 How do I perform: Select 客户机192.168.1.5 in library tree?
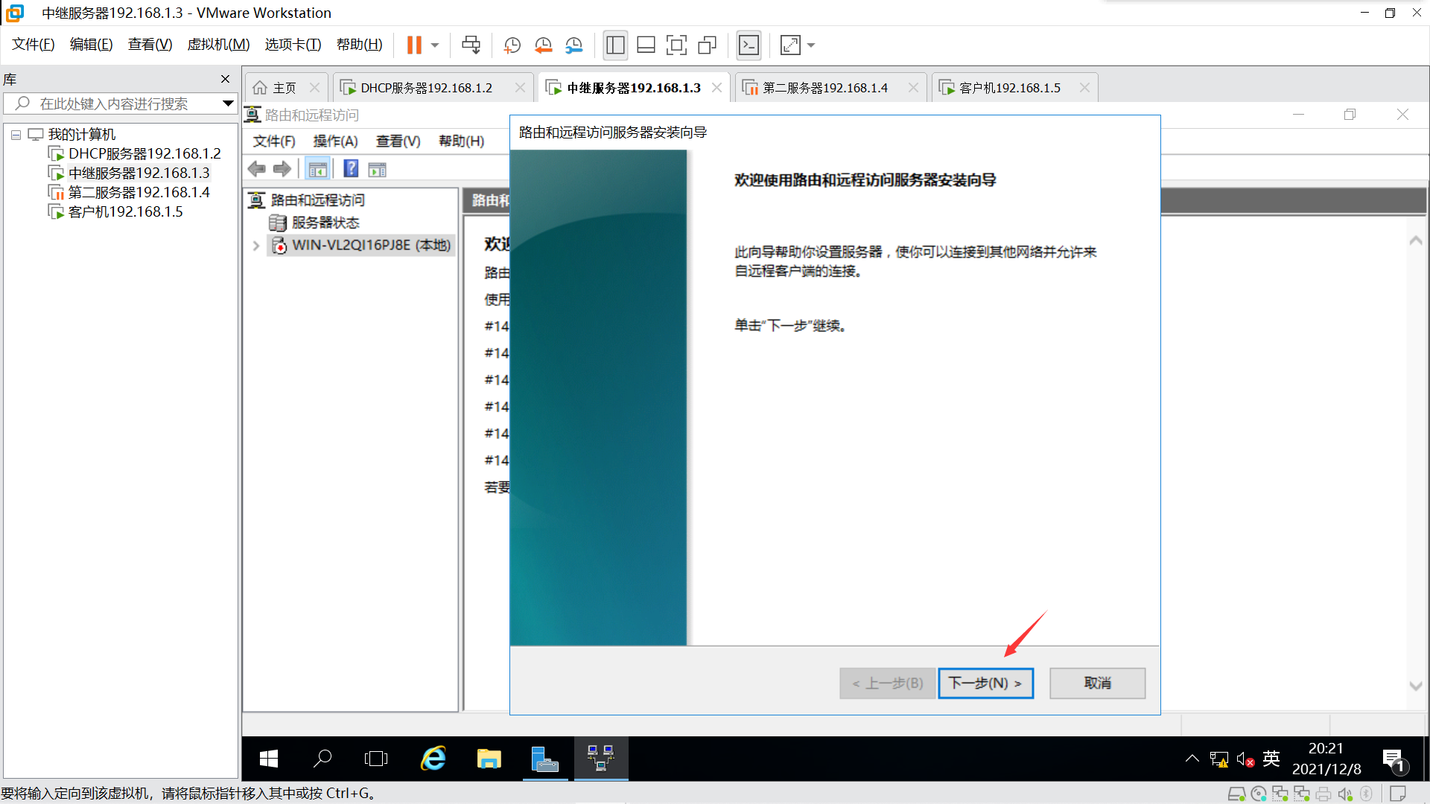click(x=125, y=212)
